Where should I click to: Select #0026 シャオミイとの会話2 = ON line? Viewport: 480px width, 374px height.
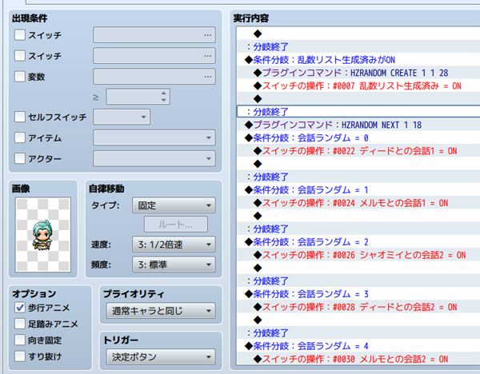[360, 255]
